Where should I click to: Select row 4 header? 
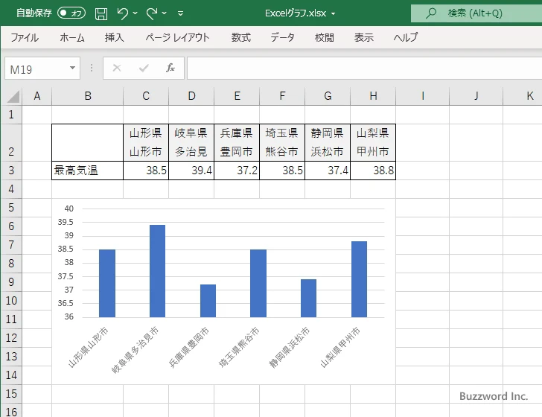[11, 189]
